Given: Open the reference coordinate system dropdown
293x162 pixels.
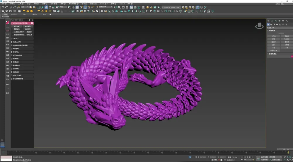Looking at the screenshot, I should [x=63, y=7].
